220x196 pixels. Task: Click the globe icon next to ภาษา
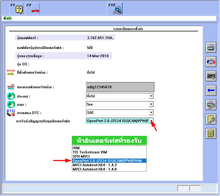11,105
